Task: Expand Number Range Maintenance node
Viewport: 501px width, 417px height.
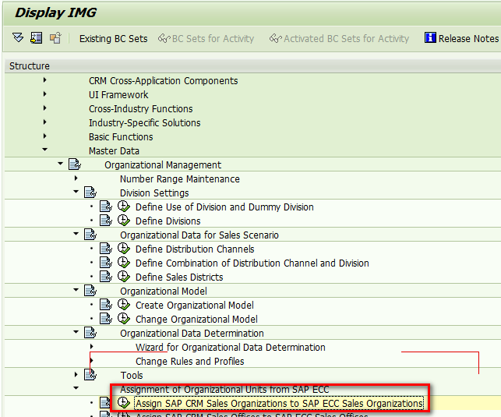Action: point(76,178)
